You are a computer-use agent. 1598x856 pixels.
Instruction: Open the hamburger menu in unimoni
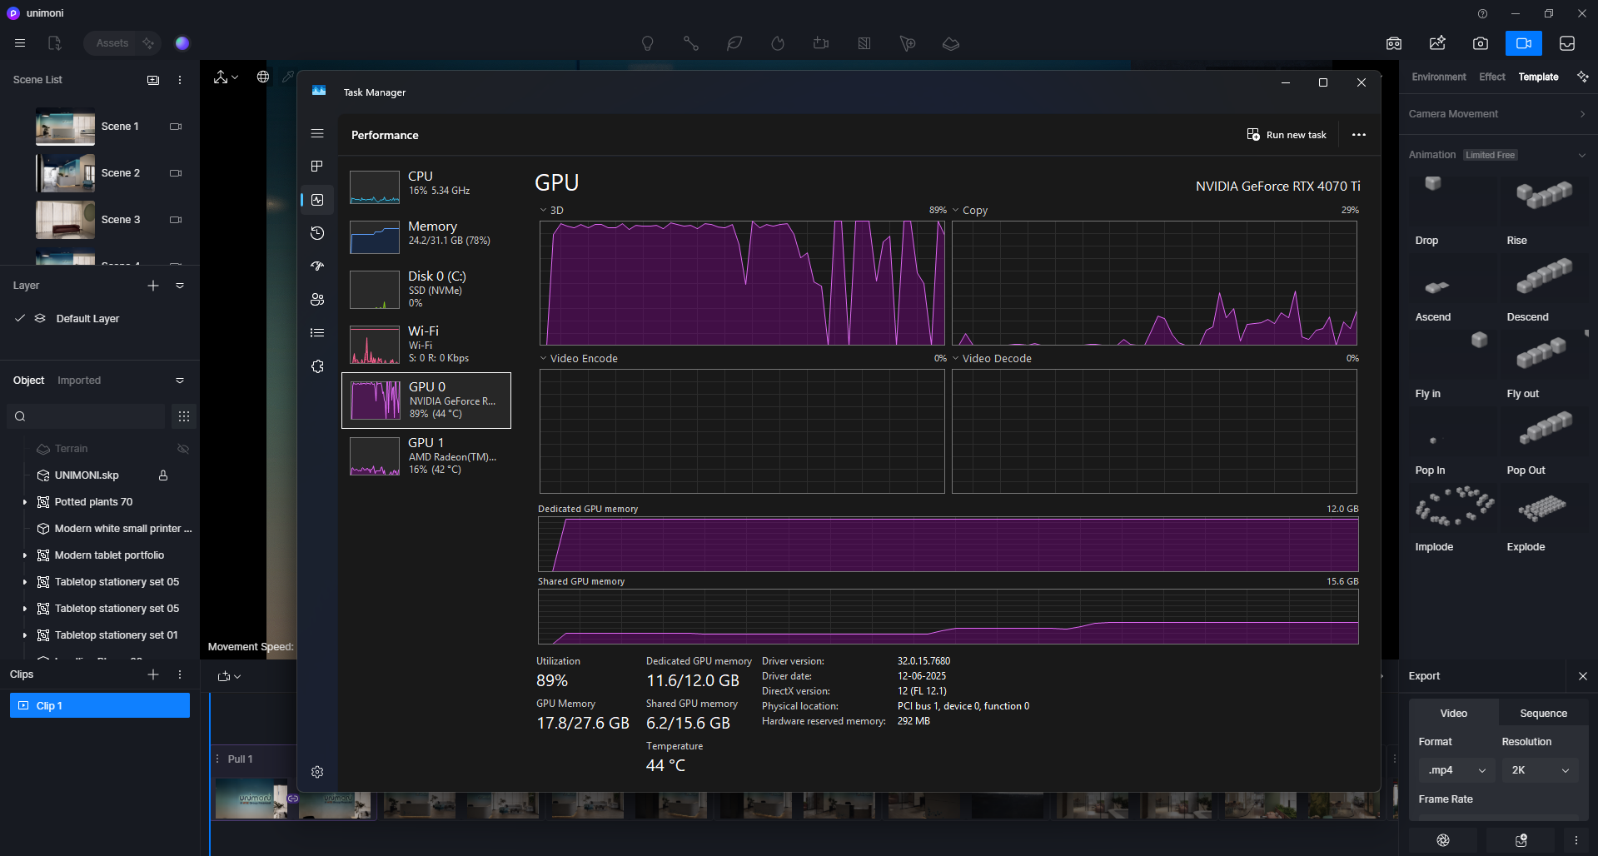pos(20,43)
